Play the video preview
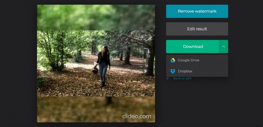This screenshot has height=127, width=263. point(96,64)
